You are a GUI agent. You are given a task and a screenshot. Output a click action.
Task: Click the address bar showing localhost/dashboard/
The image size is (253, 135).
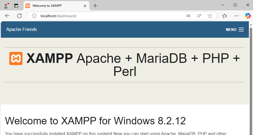[110, 16]
